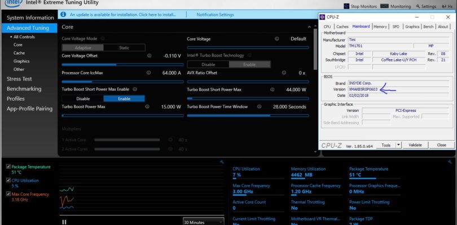Adjust the Core Voltage slider
Image resolution: width=457 pixels, height=225 pixels.
point(248,47)
